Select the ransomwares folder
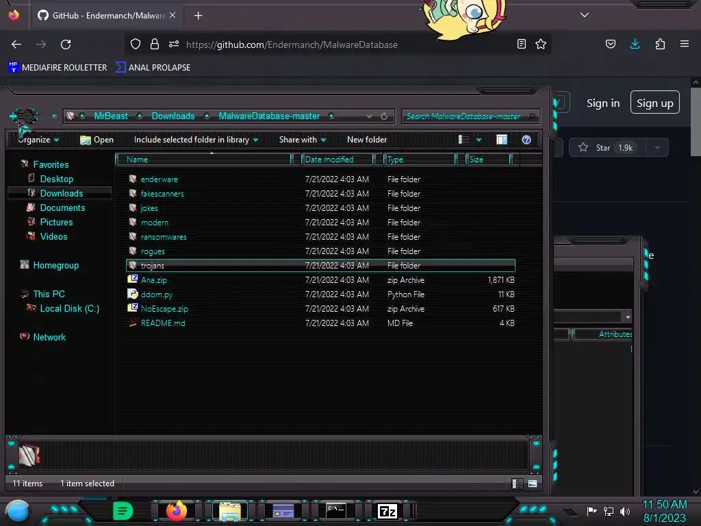Viewport: 701px width, 526px height. pos(320,236)
